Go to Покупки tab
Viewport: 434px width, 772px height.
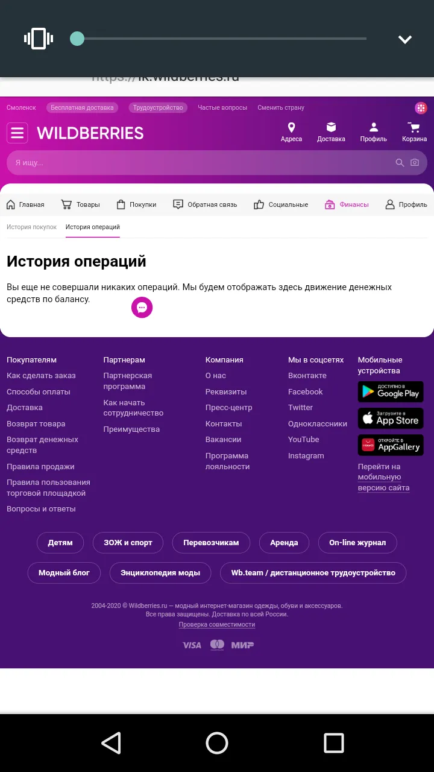tap(136, 204)
